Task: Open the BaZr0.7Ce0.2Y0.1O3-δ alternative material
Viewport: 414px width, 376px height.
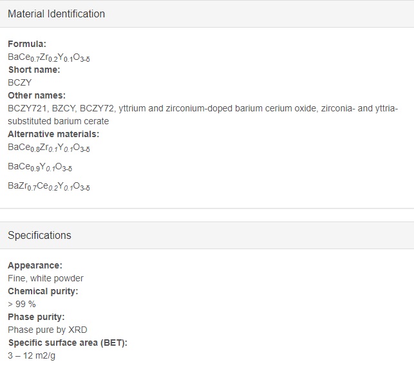Action: point(49,187)
